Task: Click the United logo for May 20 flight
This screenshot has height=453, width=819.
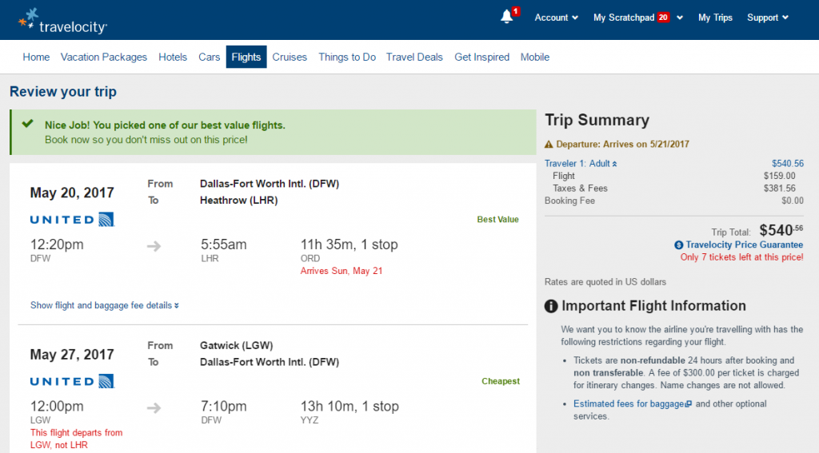Action: (72, 219)
